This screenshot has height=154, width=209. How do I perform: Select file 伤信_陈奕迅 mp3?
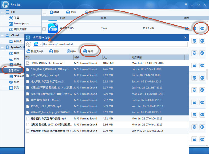pos(107,69)
